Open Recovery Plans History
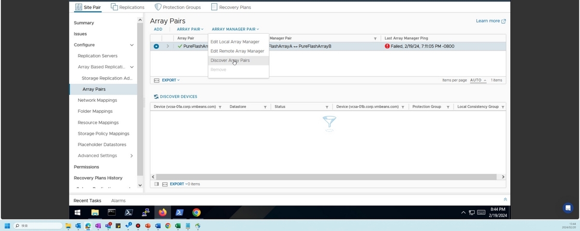Screen dimensions: 580x231 (98, 178)
